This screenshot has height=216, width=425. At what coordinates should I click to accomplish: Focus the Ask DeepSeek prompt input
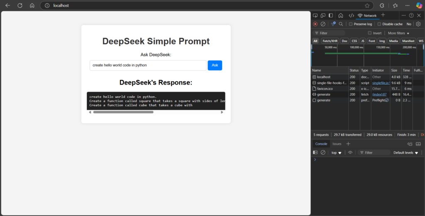pos(148,65)
